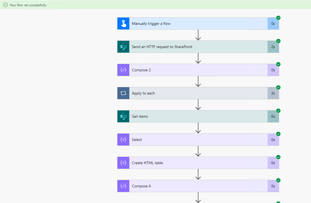The width and height of the screenshot is (311, 203).
Task: Expand the Create HTML table step
Action: [198, 163]
